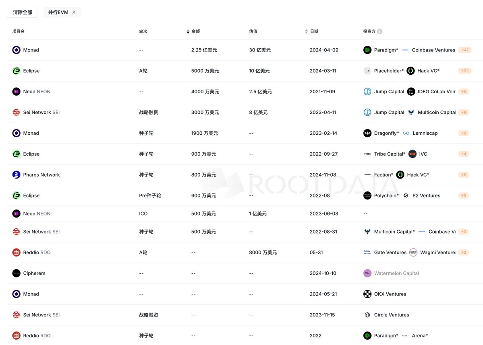Click the Dragonfly investor icon
The width and height of the screenshot is (483, 345).
[x=367, y=133]
